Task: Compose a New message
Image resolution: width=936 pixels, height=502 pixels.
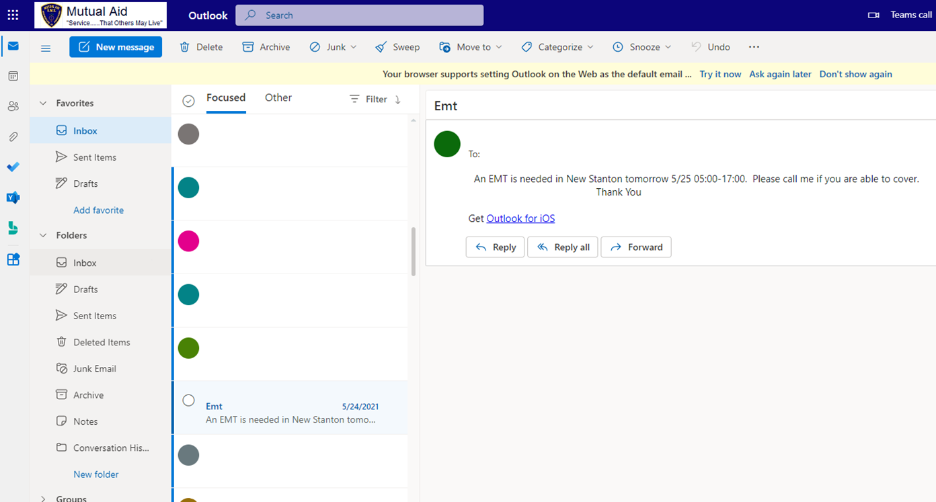Action: pyautogui.click(x=116, y=47)
